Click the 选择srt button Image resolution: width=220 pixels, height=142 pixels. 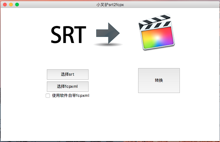(x=68, y=74)
